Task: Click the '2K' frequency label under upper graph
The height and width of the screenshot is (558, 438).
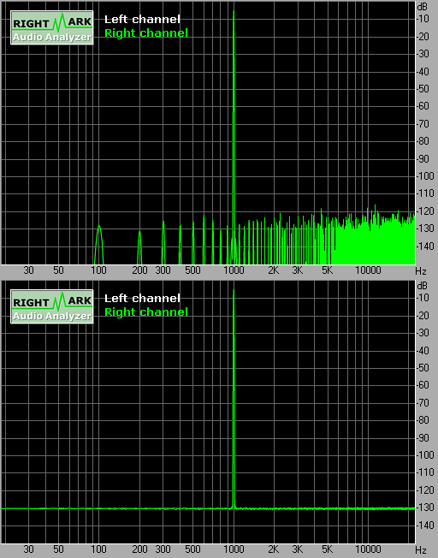Action: tap(273, 270)
